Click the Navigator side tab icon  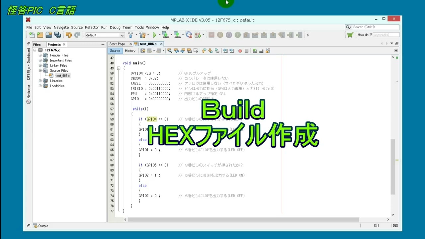click(29, 102)
